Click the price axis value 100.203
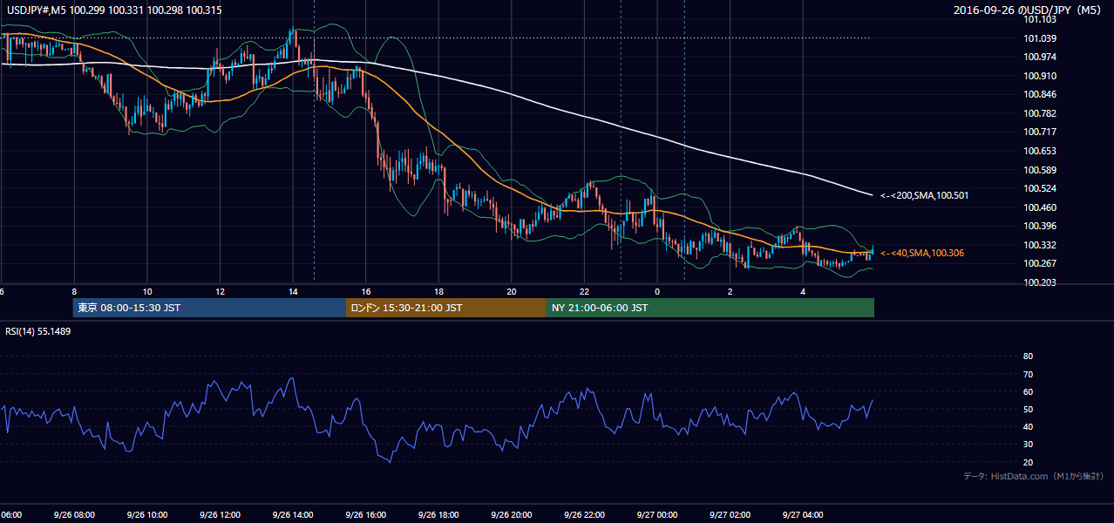 pos(1039,282)
